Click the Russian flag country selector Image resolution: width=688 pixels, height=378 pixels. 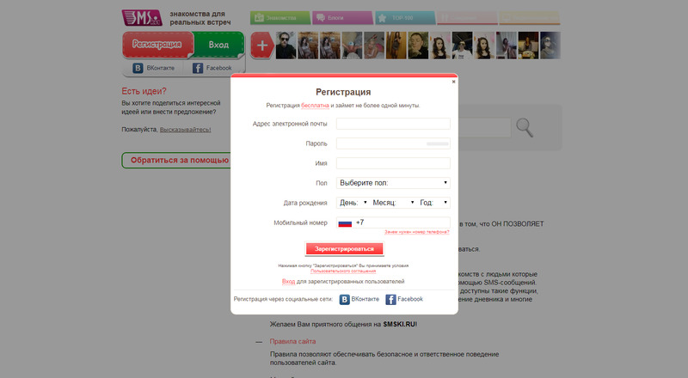(345, 223)
